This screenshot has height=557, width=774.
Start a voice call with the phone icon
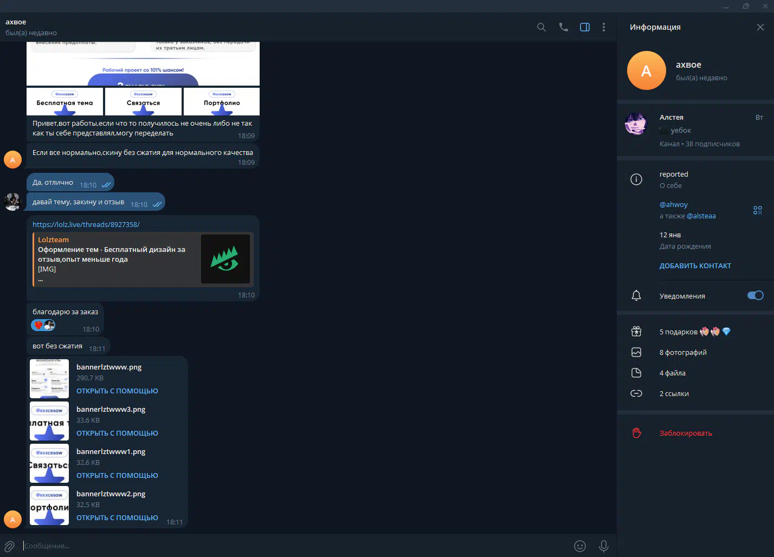(564, 27)
